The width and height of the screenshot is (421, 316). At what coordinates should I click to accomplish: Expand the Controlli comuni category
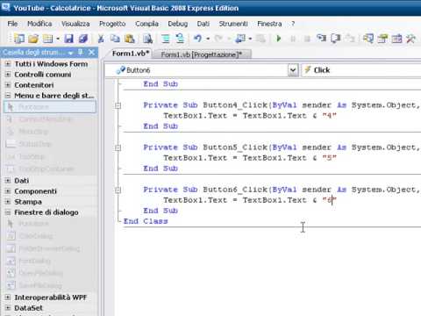click(x=8, y=75)
